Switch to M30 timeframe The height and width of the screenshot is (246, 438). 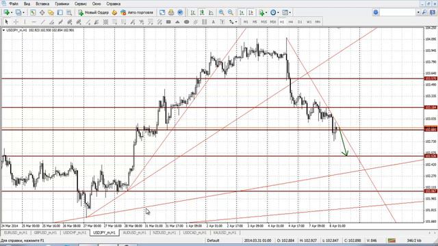point(273,22)
